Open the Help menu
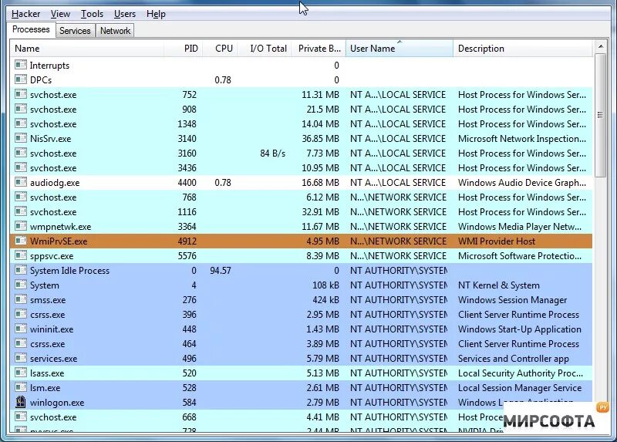 (x=156, y=14)
